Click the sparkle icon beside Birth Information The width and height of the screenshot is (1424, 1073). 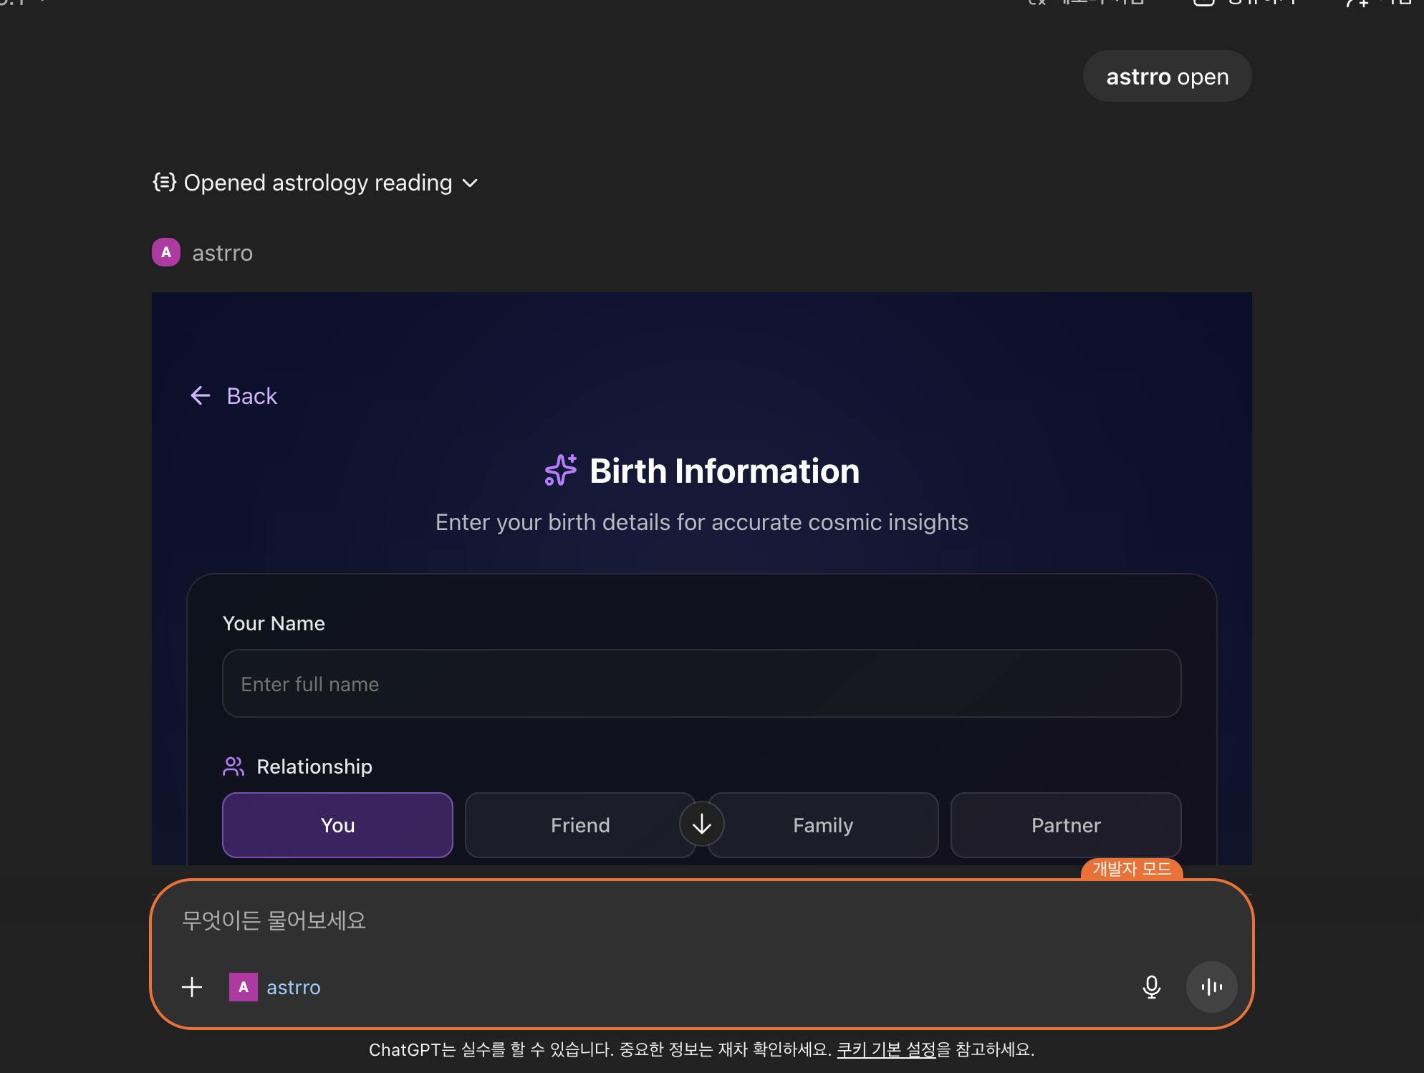pyautogui.click(x=560, y=471)
